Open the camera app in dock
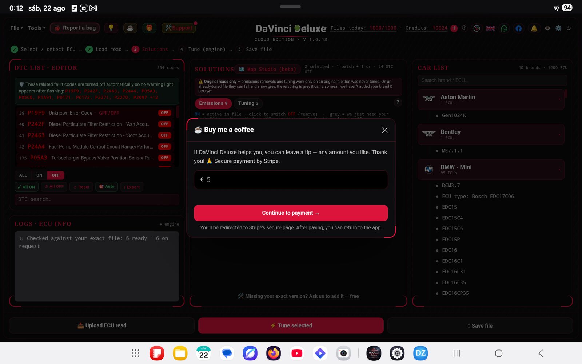 pyautogui.click(x=343, y=353)
